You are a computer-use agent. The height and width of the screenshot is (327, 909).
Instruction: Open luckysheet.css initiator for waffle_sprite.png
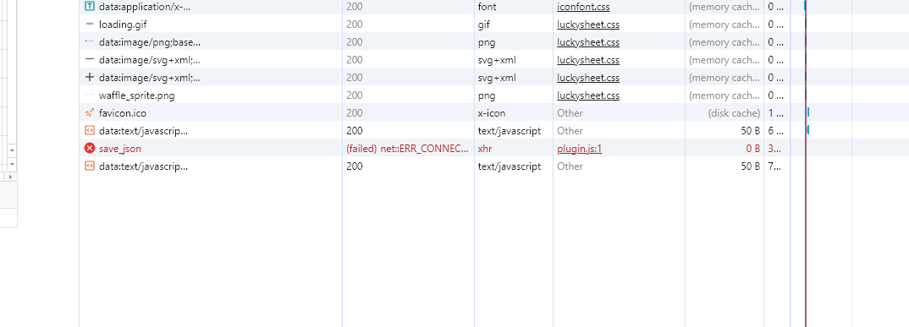[588, 95]
